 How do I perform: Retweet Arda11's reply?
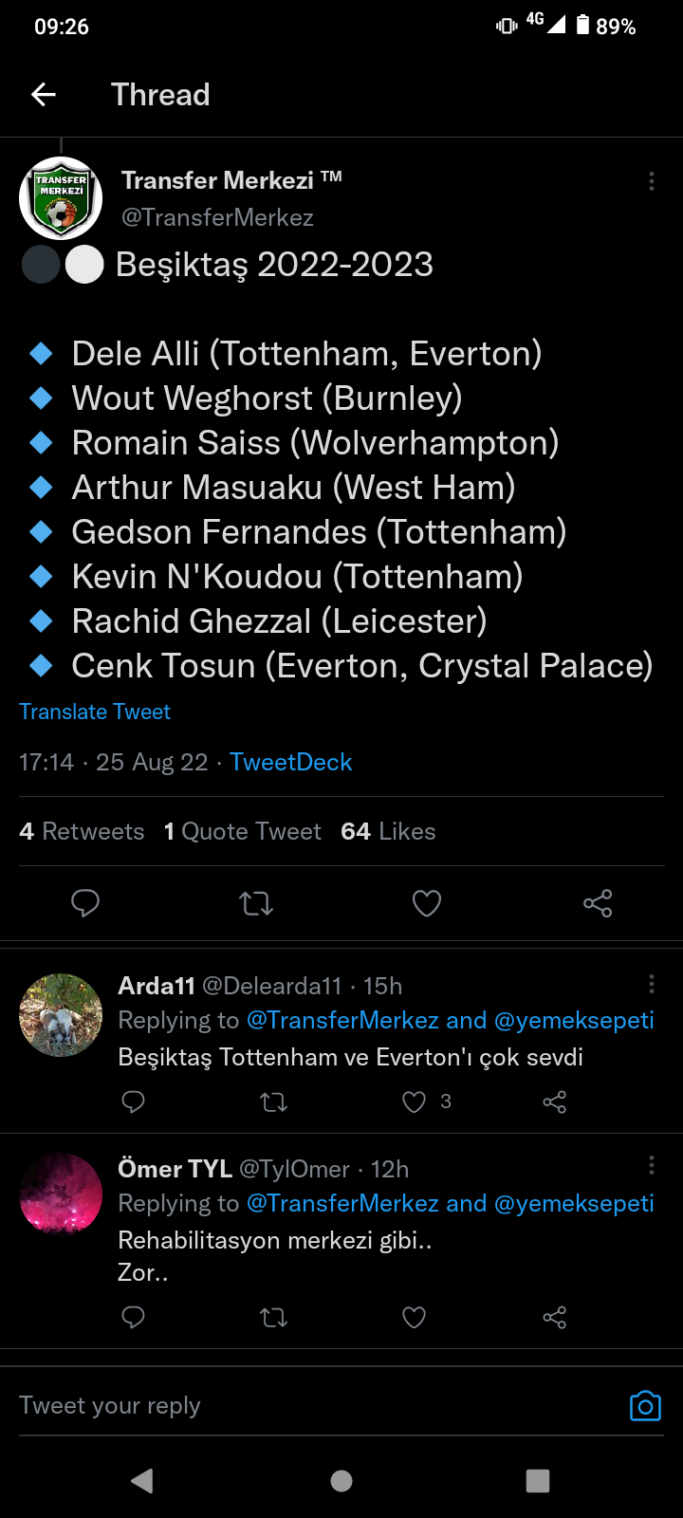point(274,1101)
